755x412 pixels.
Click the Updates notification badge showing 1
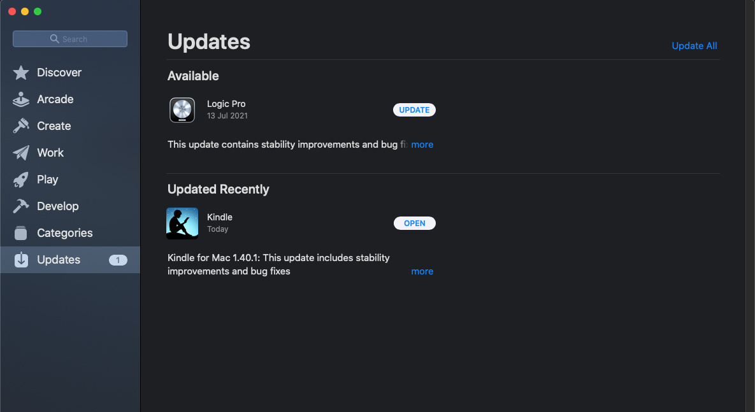point(119,259)
